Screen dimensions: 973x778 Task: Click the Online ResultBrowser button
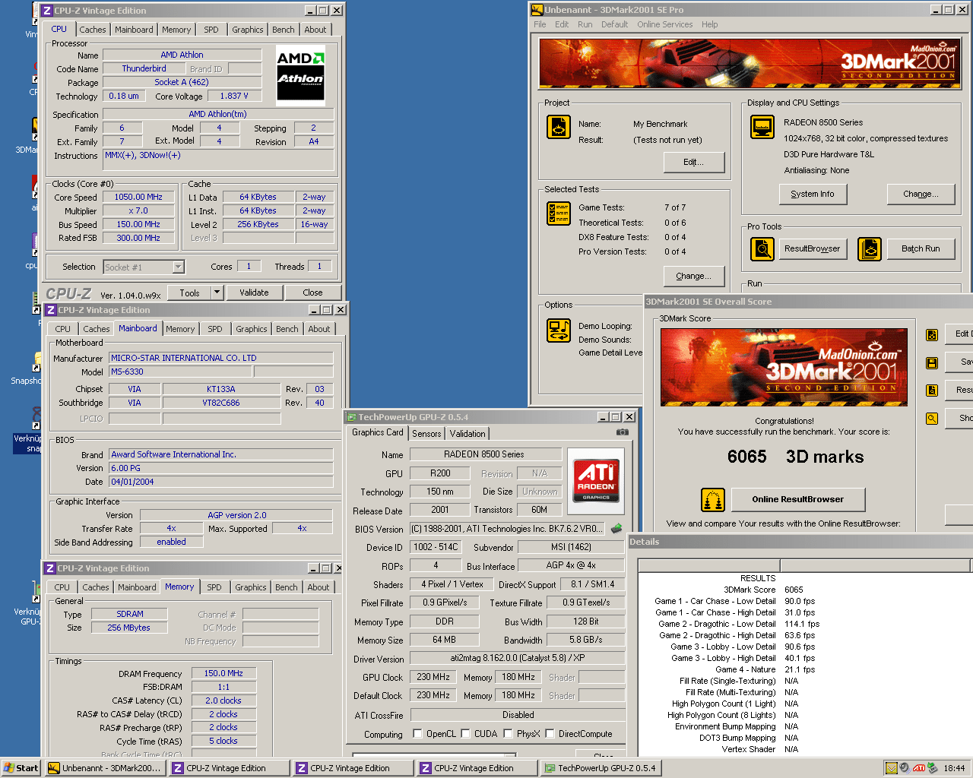(x=798, y=499)
